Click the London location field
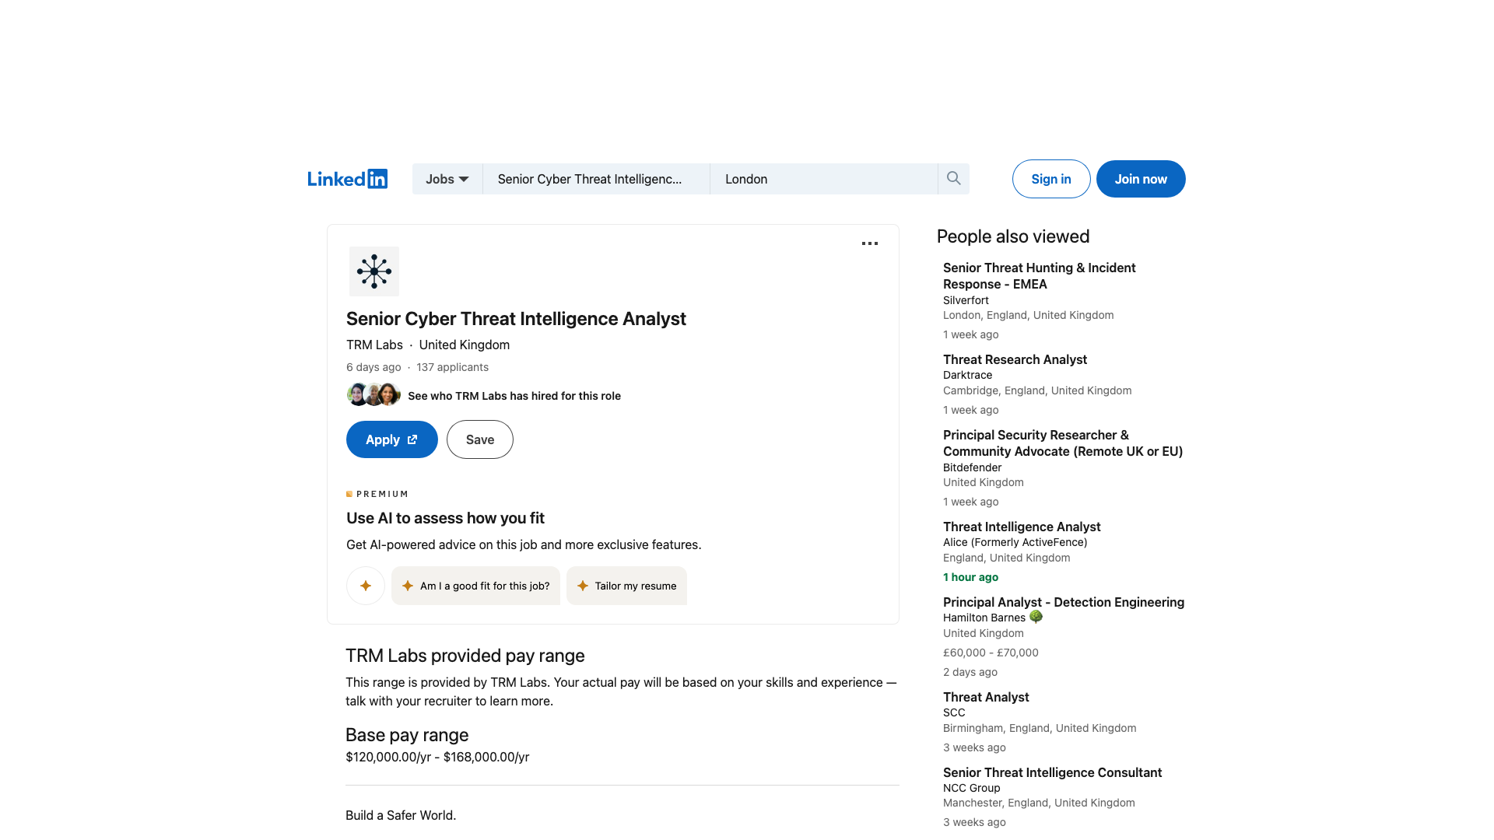This screenshot has height=840, width=1494. pos(824,179)
